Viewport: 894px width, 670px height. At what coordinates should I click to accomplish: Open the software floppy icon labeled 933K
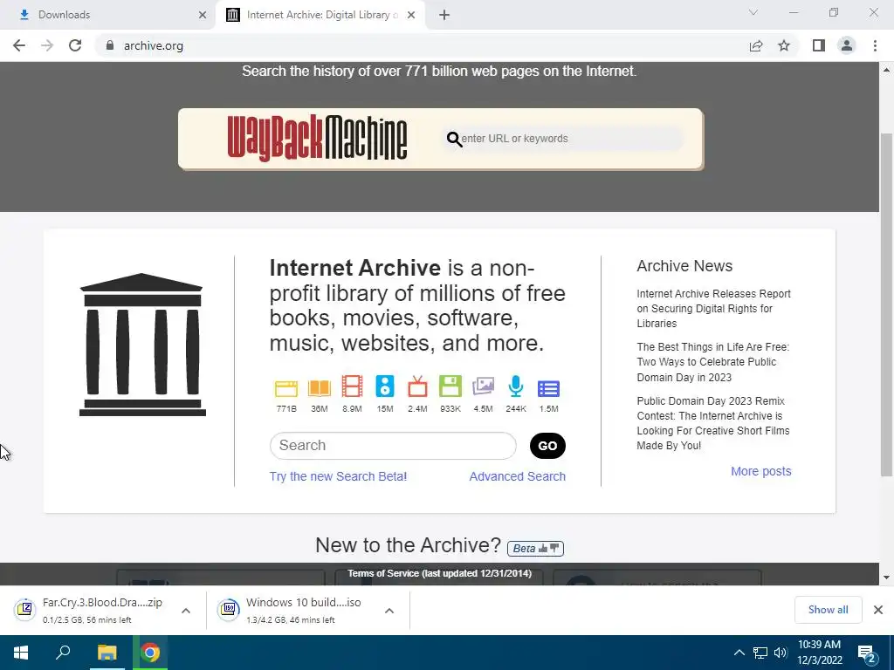tap(450, 386)
